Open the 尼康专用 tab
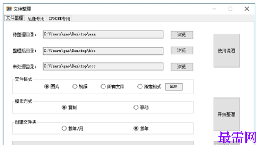The image size is (264, 150). pos(36,19)
